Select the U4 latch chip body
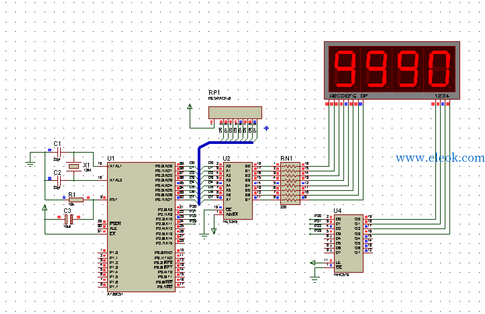 click(349, 244)
